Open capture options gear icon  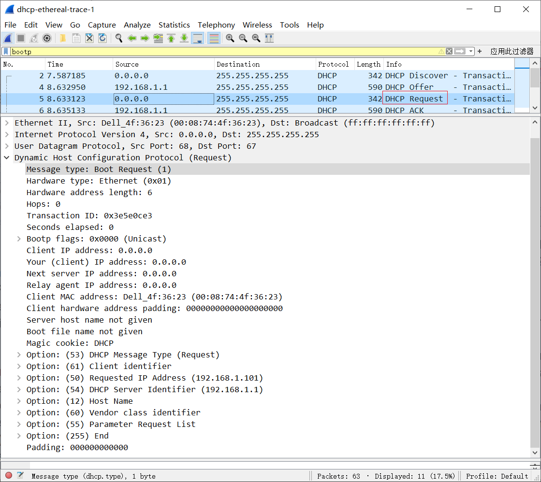coord(47,38)
